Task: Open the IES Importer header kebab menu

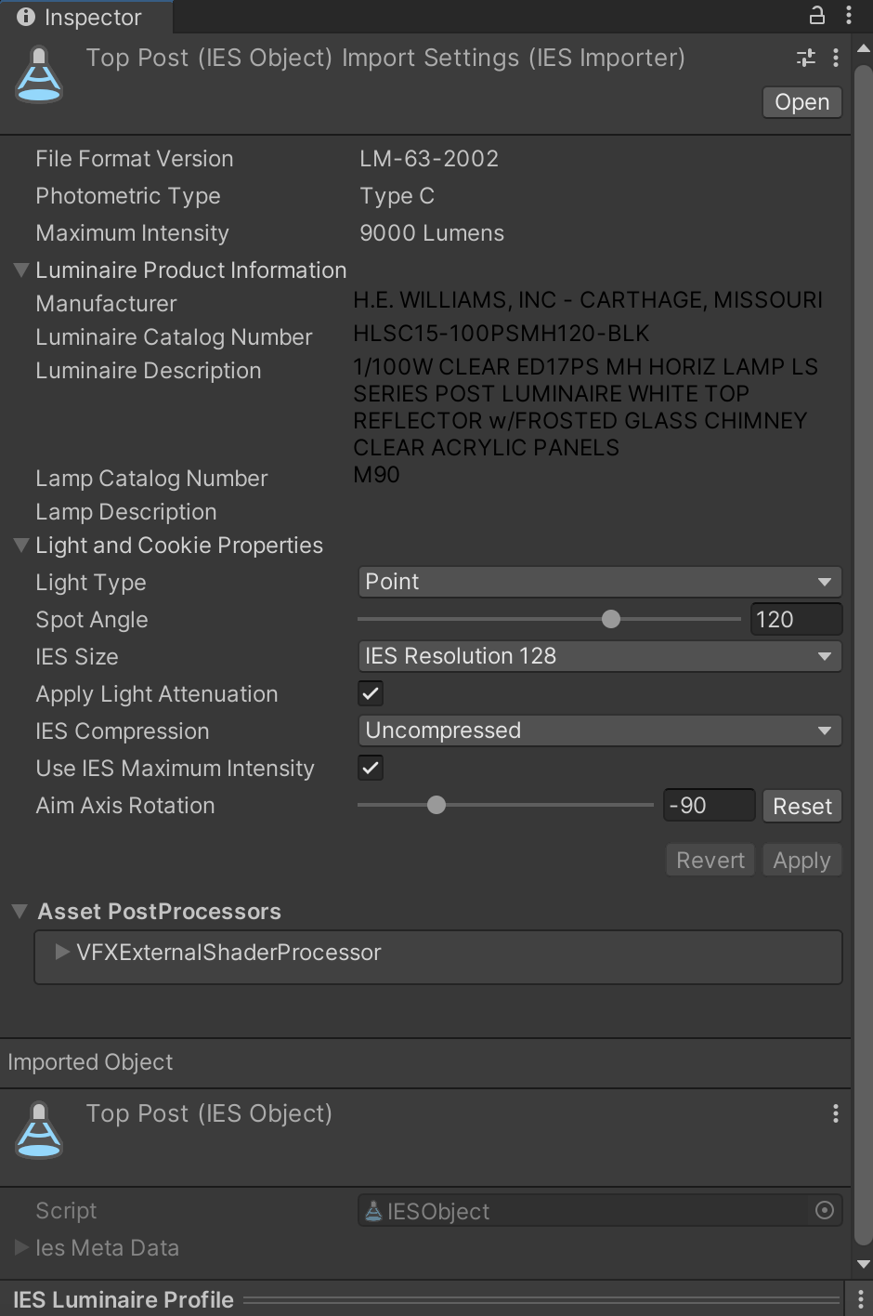Action: tap(836, 58)
